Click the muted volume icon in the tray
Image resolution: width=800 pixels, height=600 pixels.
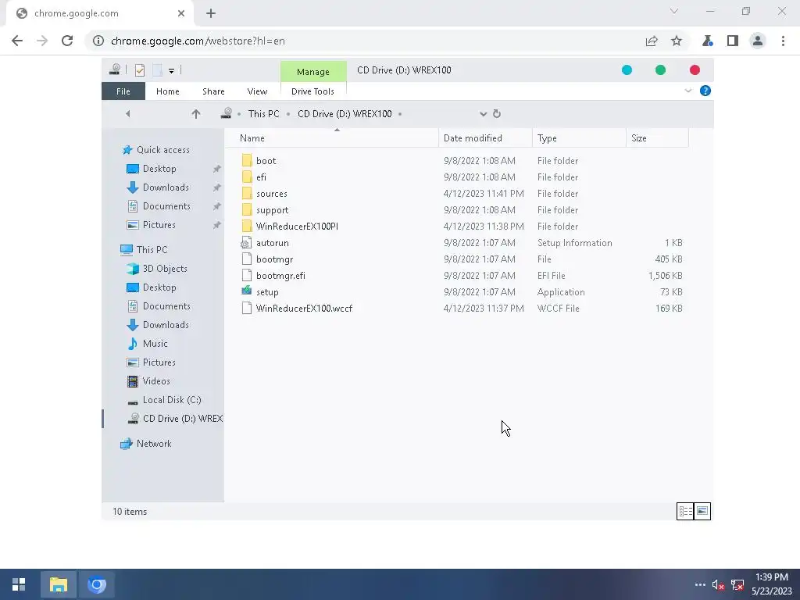718,585
